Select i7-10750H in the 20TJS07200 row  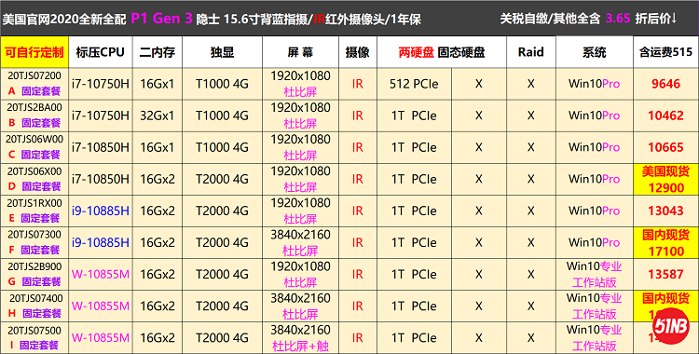tap(101, 84)
